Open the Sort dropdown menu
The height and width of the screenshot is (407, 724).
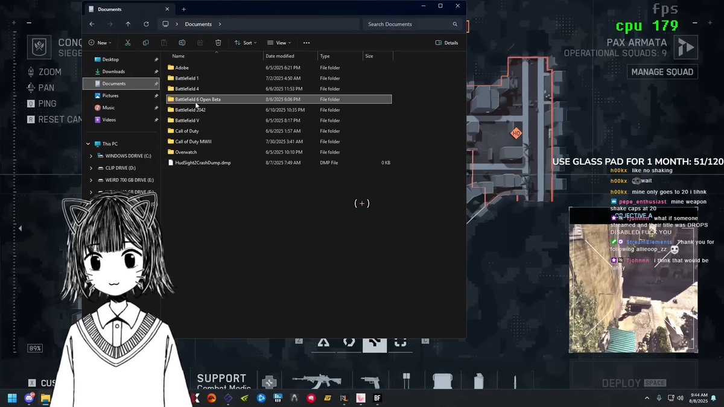(246, 43)
